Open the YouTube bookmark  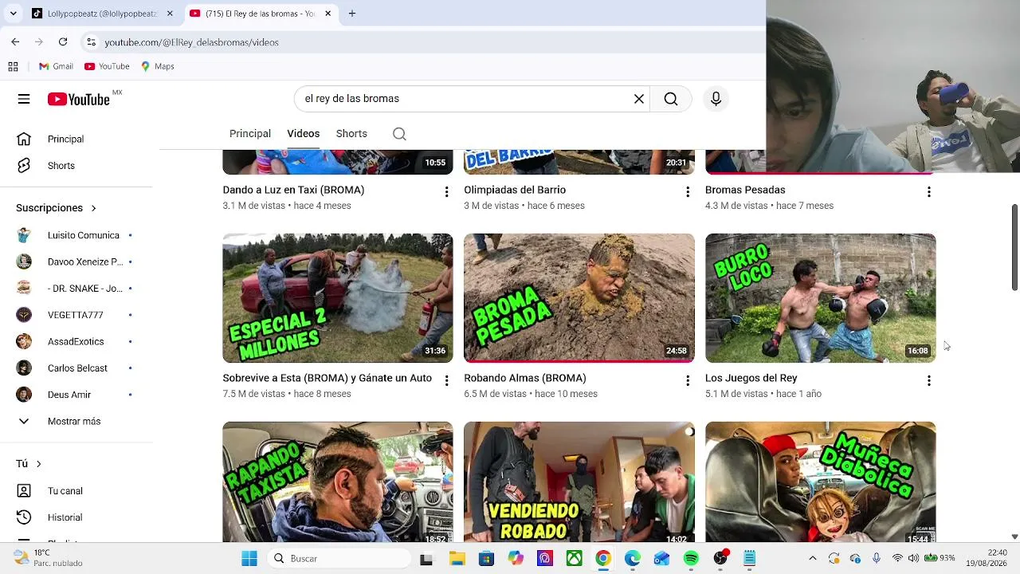[x=107, y=66]
